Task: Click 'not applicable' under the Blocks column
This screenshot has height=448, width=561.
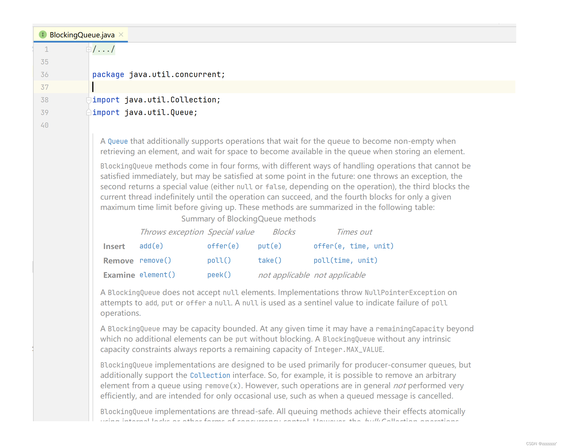Action: pyautogui.click(x=284, y=275)
